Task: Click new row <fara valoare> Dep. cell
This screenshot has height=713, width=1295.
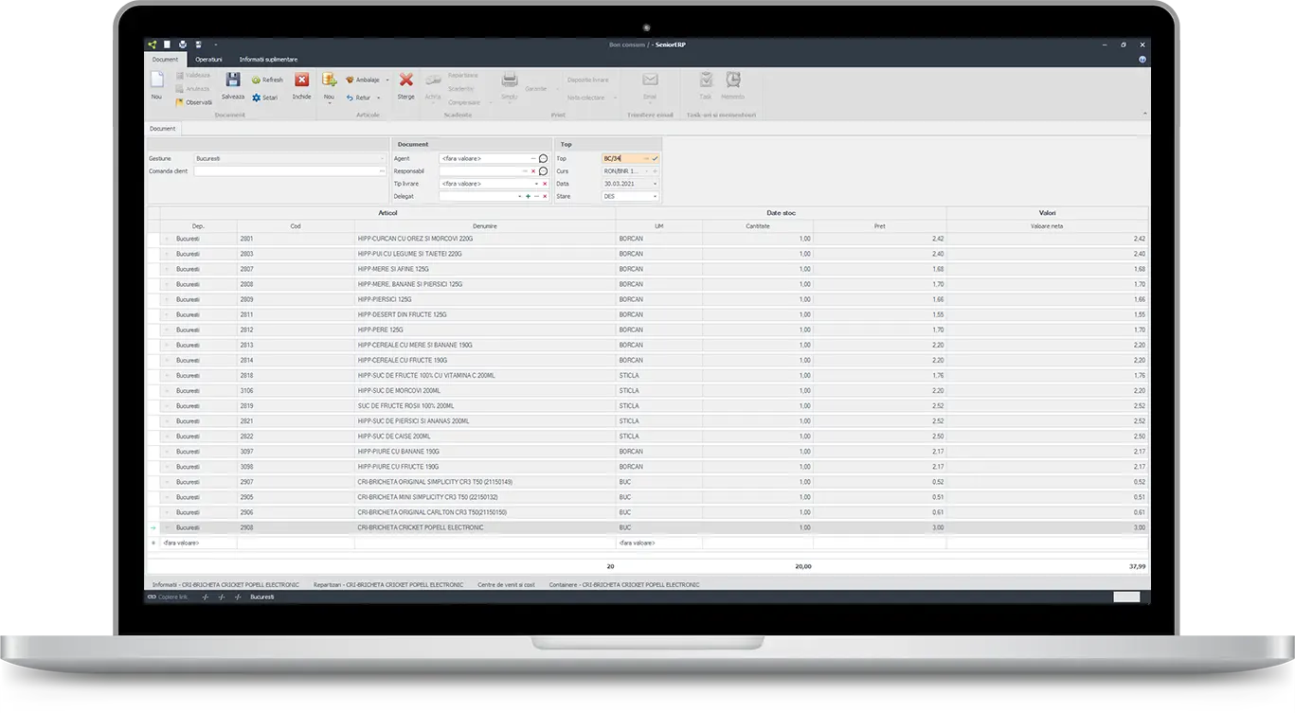Action: click(x=198, y=543)
